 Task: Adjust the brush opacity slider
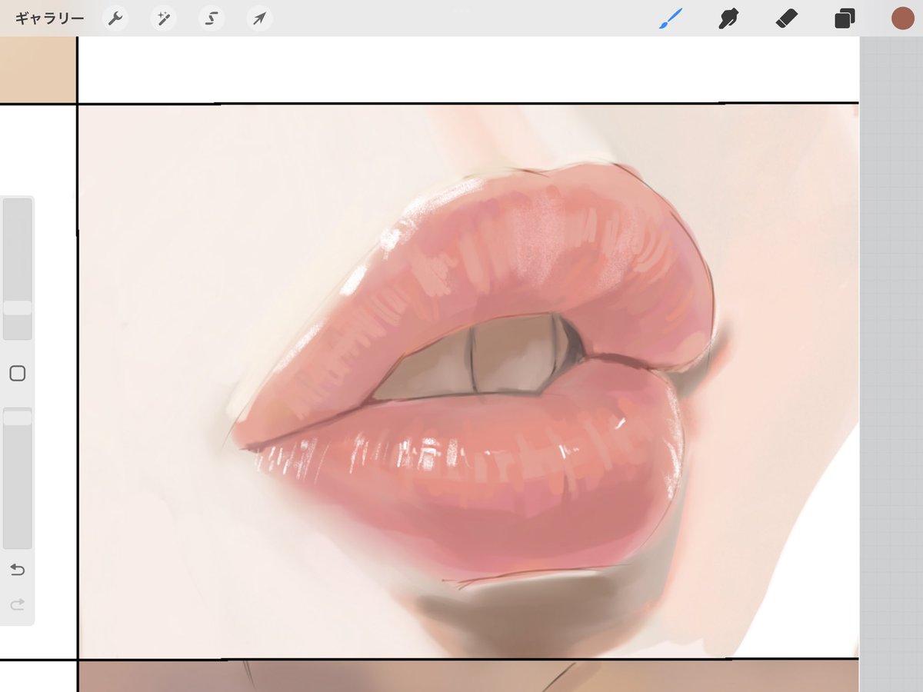18,477
